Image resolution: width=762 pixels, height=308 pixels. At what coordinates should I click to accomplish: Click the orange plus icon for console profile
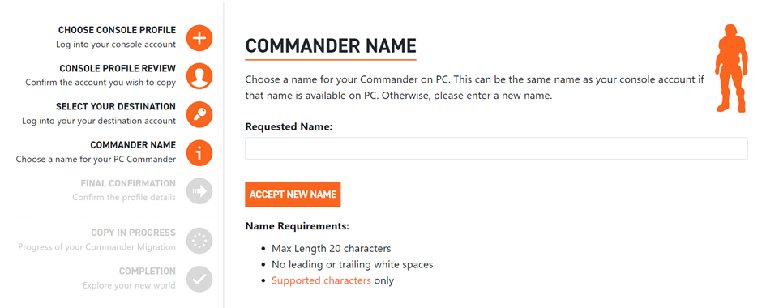pyautogui.click(x=199, y=37)
